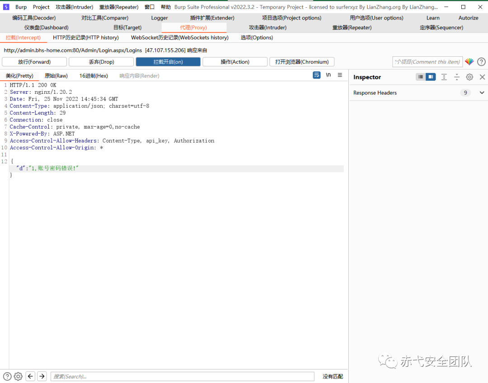Switch to the Comparer tab
The width and height of the screenshot is (488, 383).
[x=105, y=18]
